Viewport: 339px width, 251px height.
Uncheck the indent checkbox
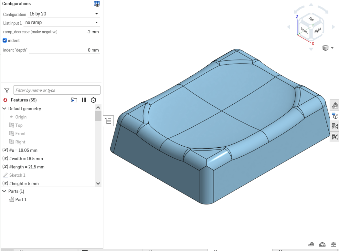point(5,40)
